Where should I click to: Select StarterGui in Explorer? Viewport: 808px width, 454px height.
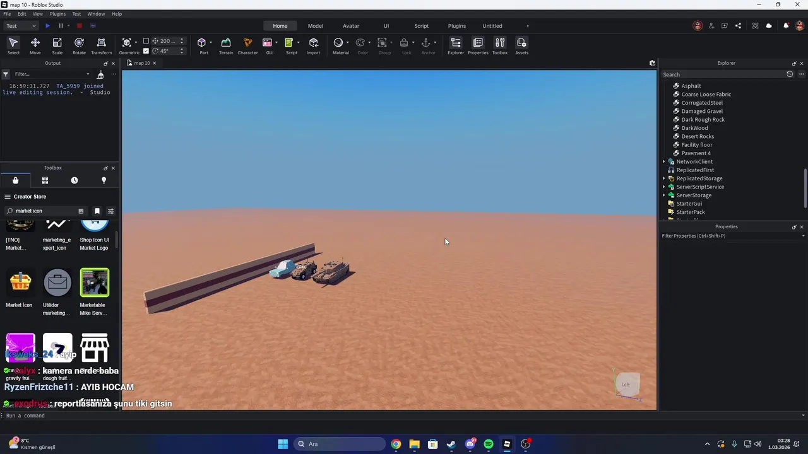[x=689, y=204]
